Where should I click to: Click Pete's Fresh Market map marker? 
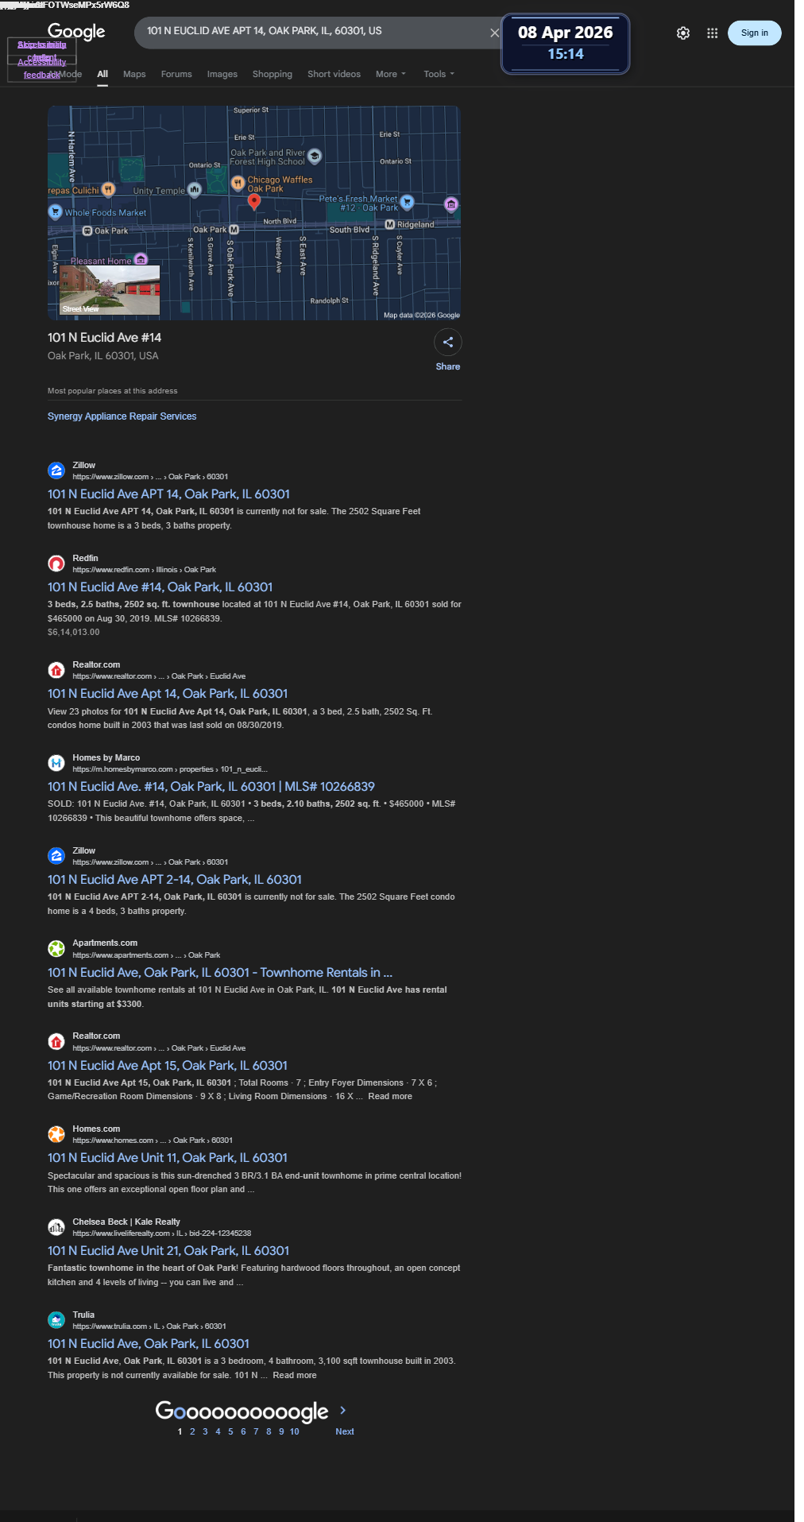(407, 202)
